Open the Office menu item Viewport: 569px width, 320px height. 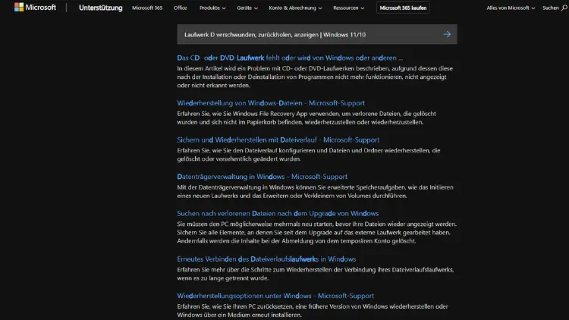pyautogui.click(x=180, y=8)
